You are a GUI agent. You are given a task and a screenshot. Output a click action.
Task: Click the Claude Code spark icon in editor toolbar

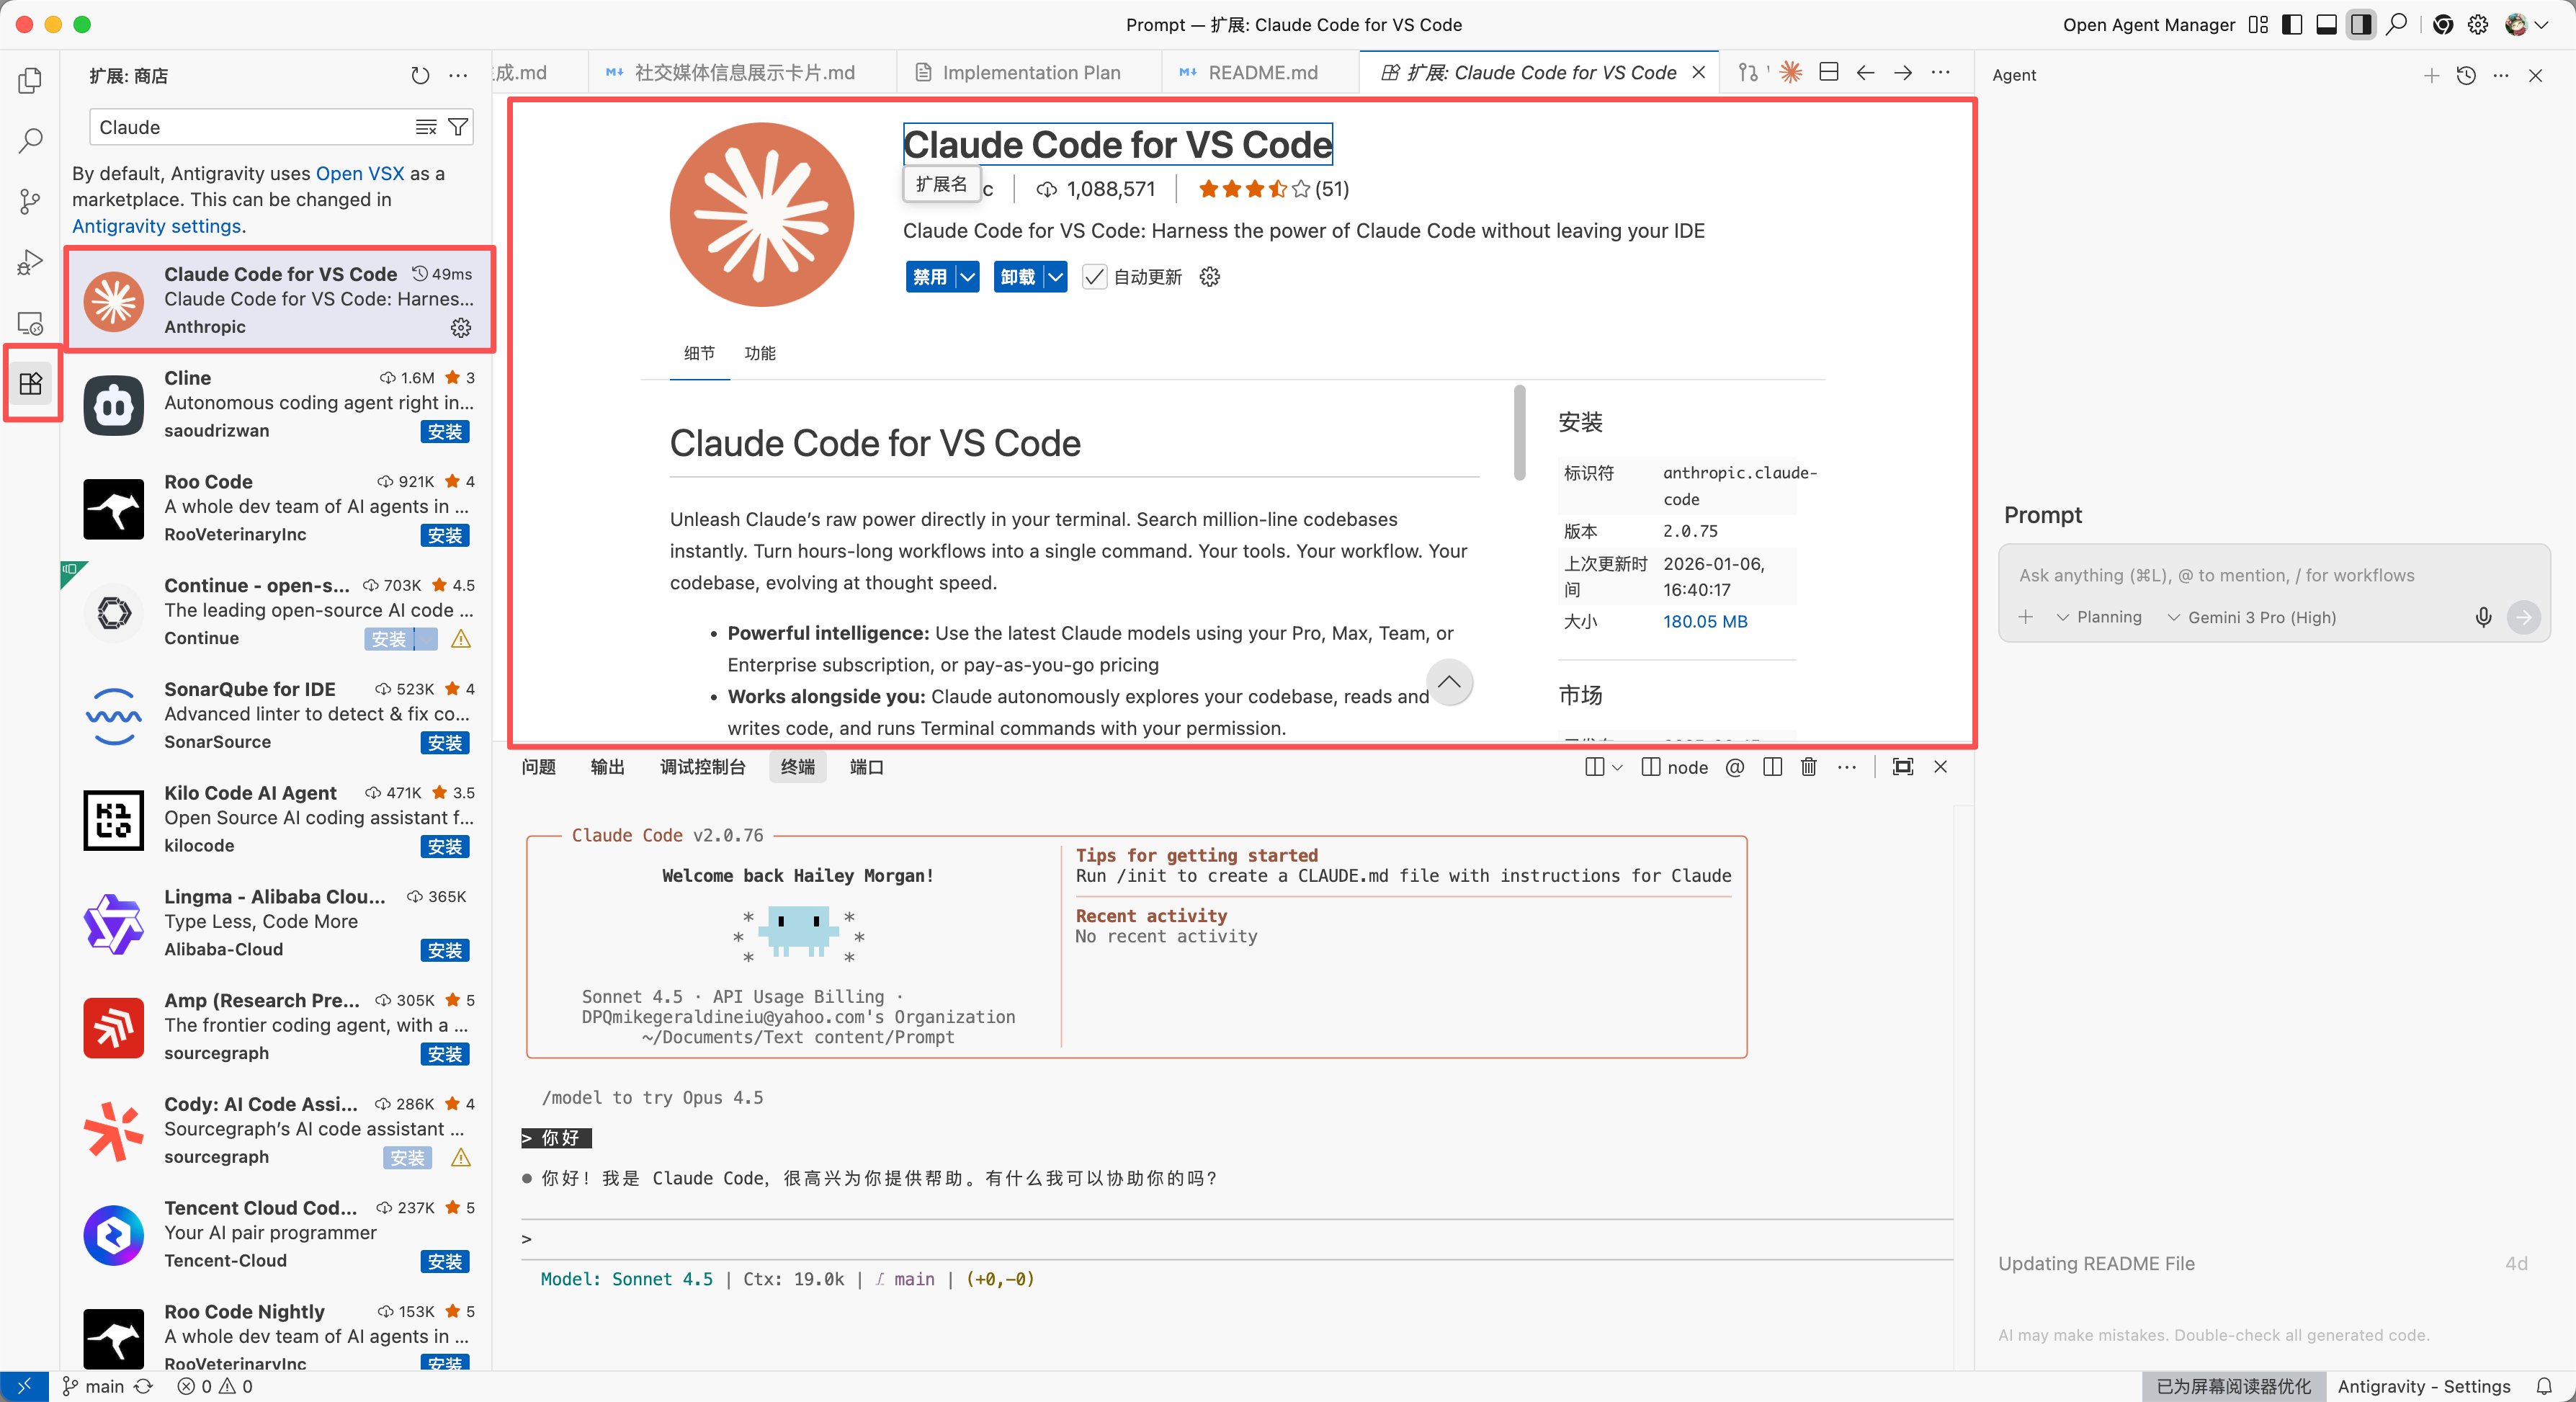[1791, 72]
